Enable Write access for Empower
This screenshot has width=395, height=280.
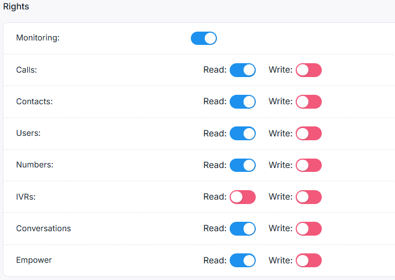308,260
